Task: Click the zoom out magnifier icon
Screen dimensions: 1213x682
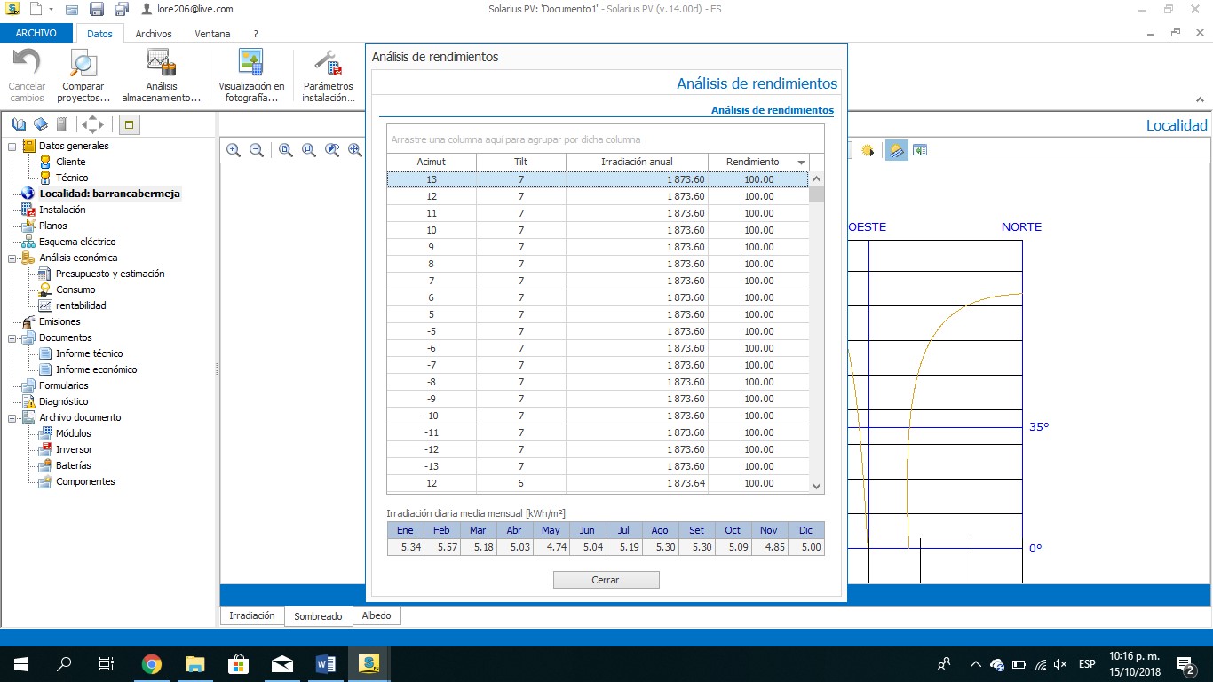Action: click(x=257, y=150)
